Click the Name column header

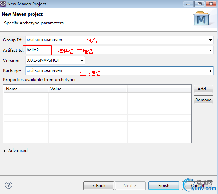coord(26,89)
